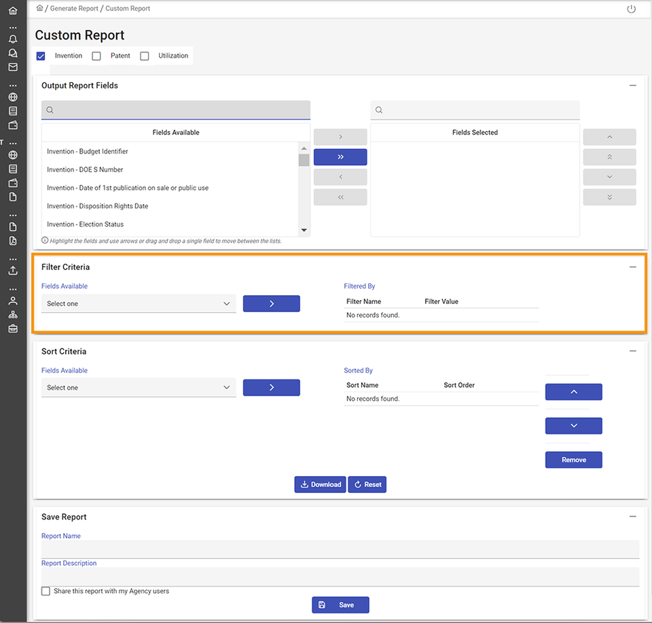652x623 pixels.
Task: Check 'Share this report with my Agency users'
Action: [x=46, y=591]
